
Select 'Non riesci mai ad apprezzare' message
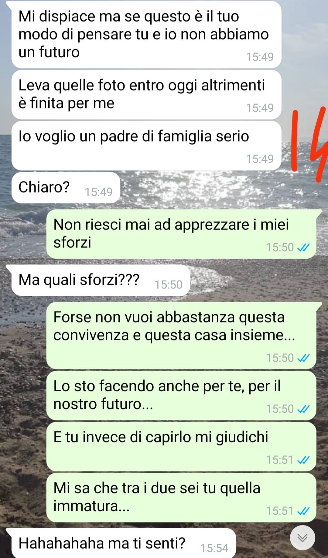click(181, 234)
